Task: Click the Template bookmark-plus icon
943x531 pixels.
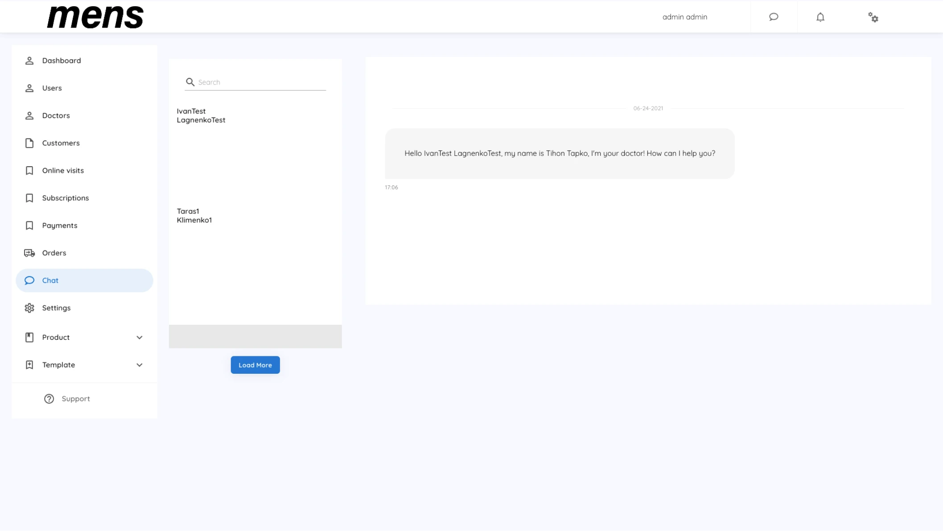Action: [x=29, y=365]
